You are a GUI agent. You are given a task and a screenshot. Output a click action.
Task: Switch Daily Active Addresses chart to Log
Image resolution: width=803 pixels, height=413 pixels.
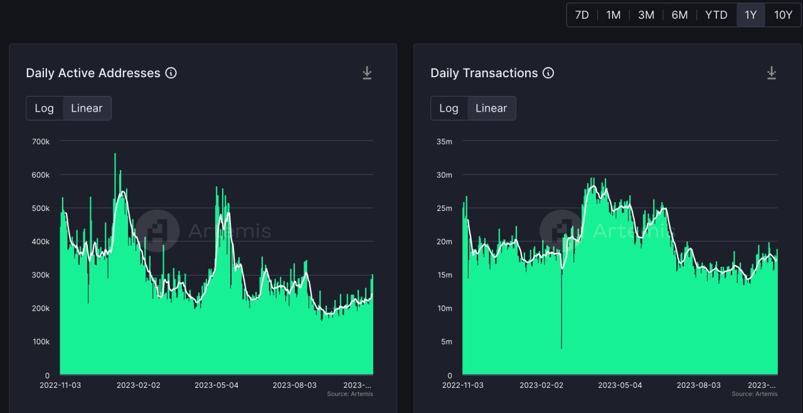pos(44,108)
